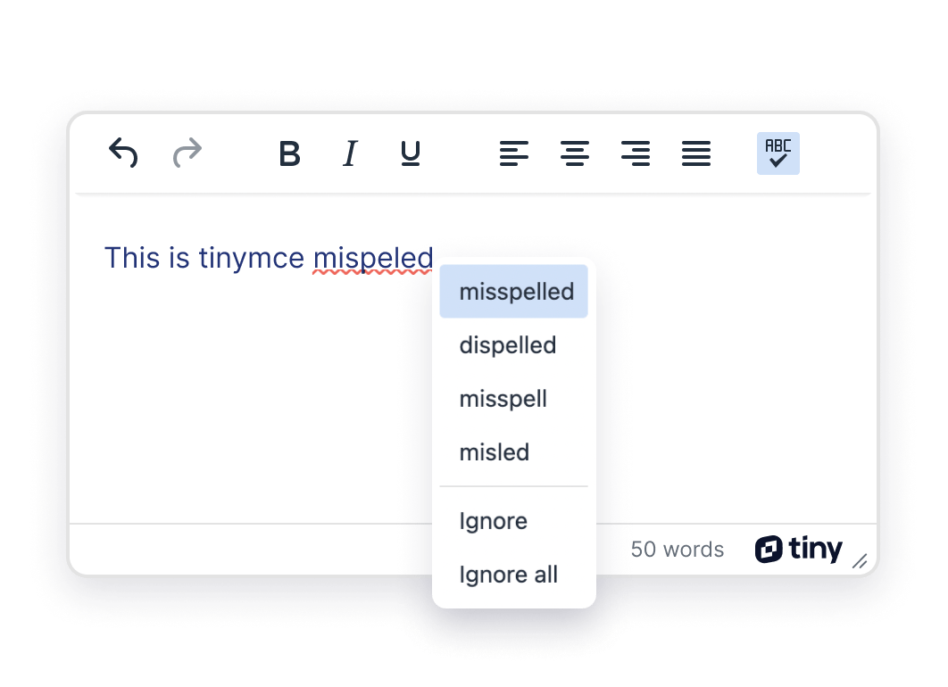Click the "50 words" counter

[677, 550]
